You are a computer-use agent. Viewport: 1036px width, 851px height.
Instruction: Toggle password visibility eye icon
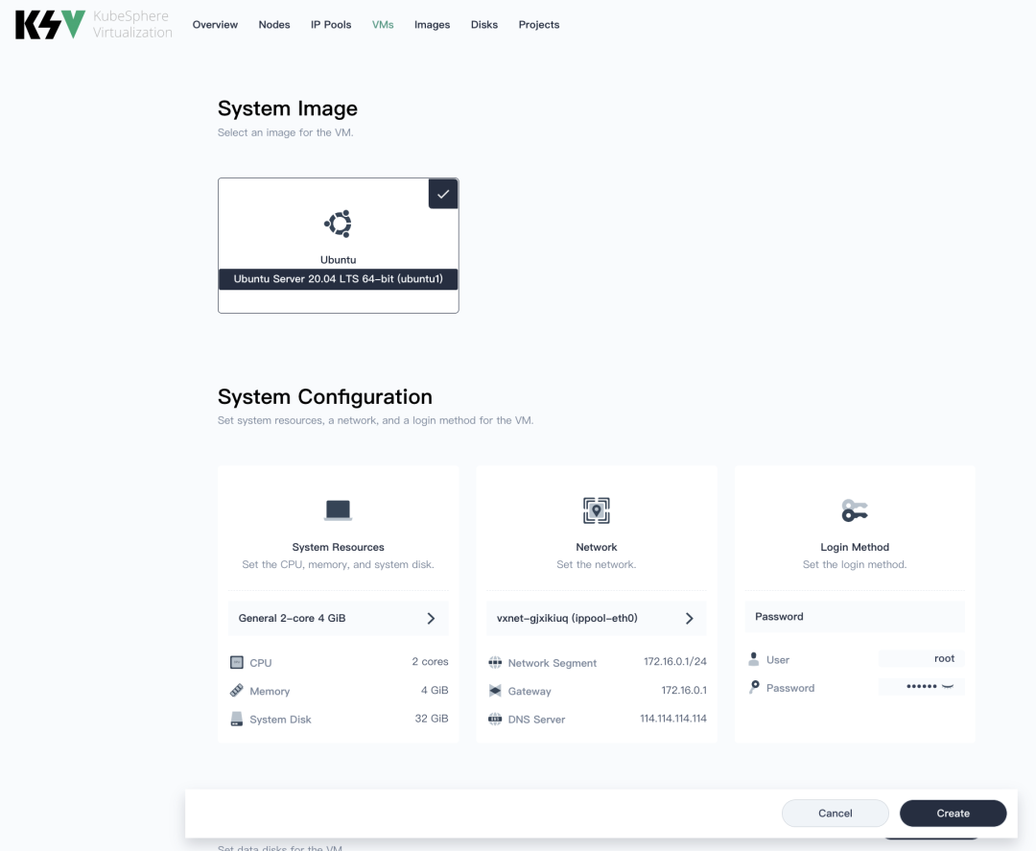coord(948,687)
